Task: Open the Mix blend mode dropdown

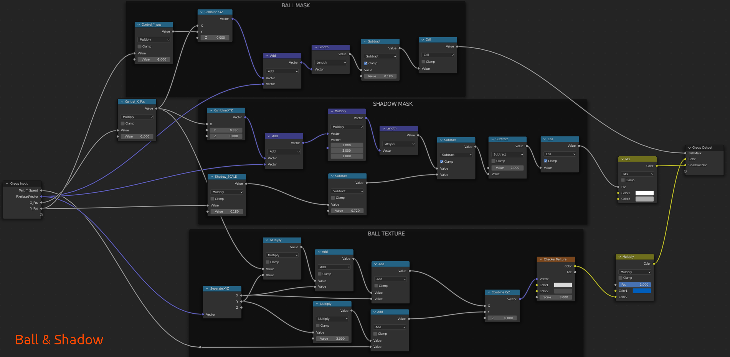Action: (637, 174)
